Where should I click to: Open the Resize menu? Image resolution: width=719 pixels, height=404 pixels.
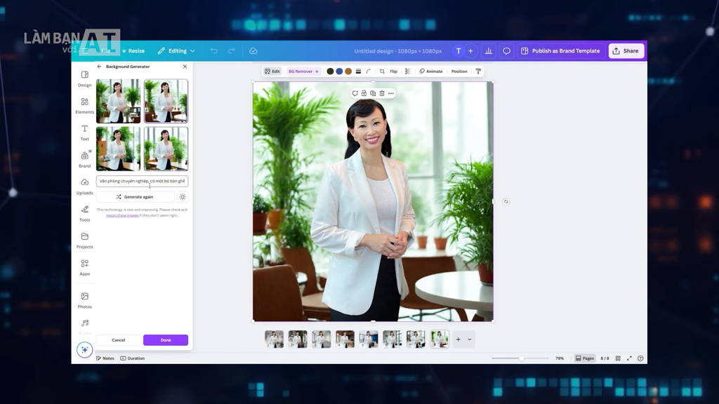(x=133, y=50)
